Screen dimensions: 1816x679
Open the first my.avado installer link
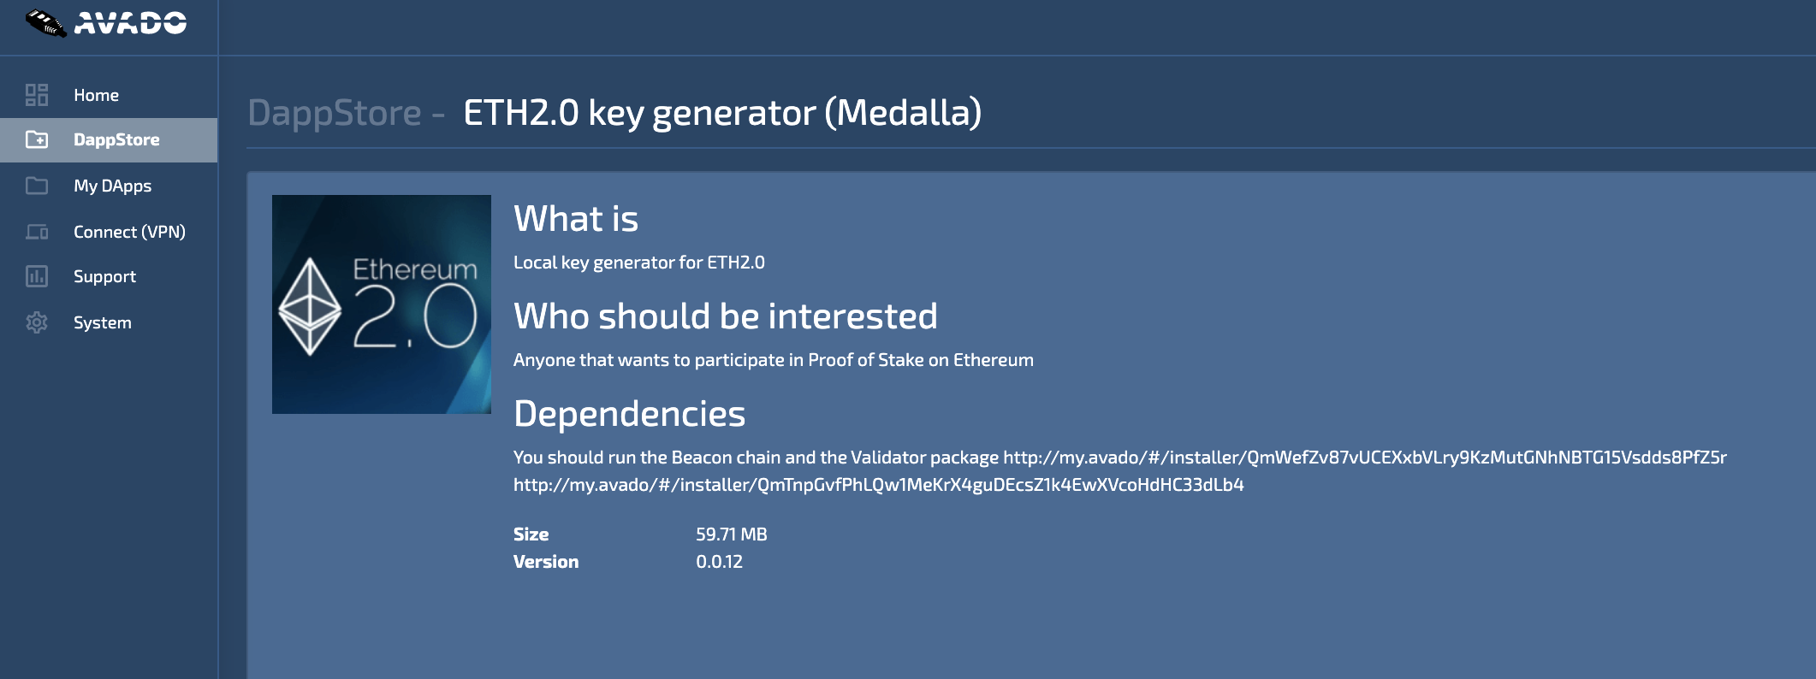coord(1364,458)
